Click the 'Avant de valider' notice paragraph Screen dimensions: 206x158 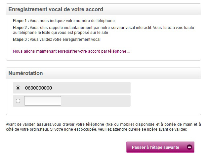tap(103, 127)
